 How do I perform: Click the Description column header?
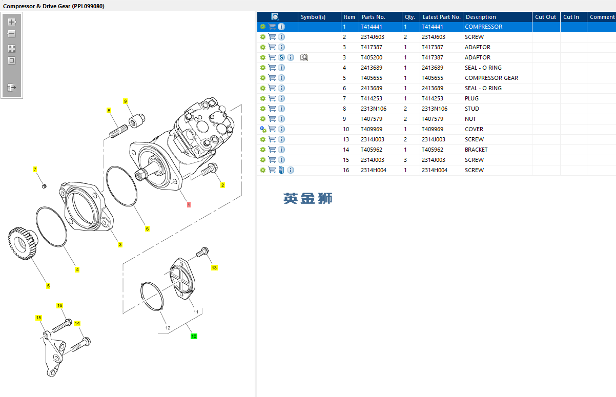coord(481,17)
